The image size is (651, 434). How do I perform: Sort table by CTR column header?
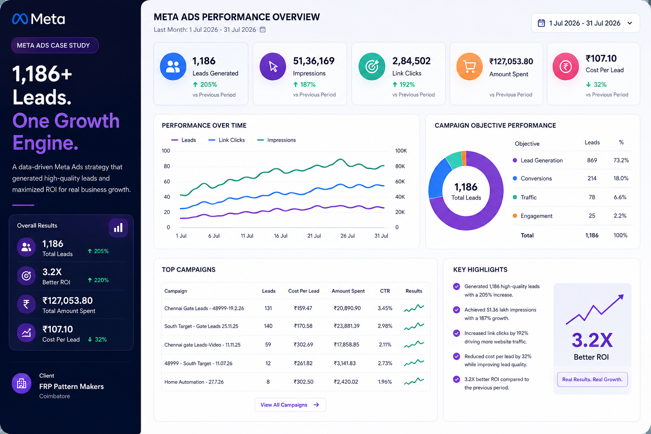[x=385, y=291]
